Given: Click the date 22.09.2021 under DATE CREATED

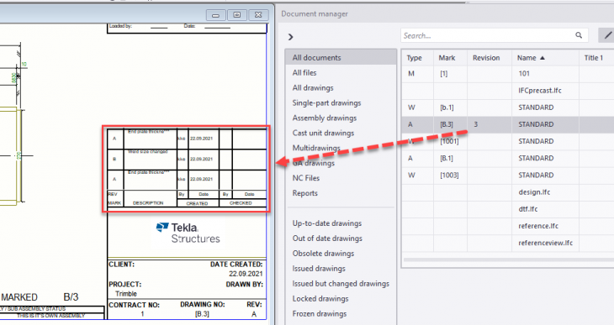Looking at the screenshot, I should (246, 274).
